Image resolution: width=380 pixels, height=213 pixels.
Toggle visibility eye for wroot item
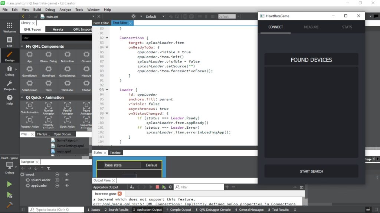67,174
